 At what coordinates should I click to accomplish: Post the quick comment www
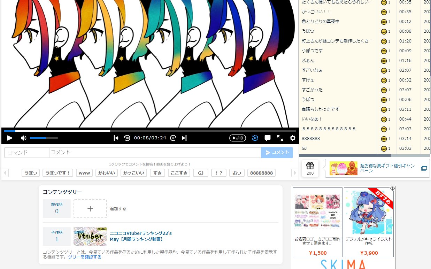[84, 173]
